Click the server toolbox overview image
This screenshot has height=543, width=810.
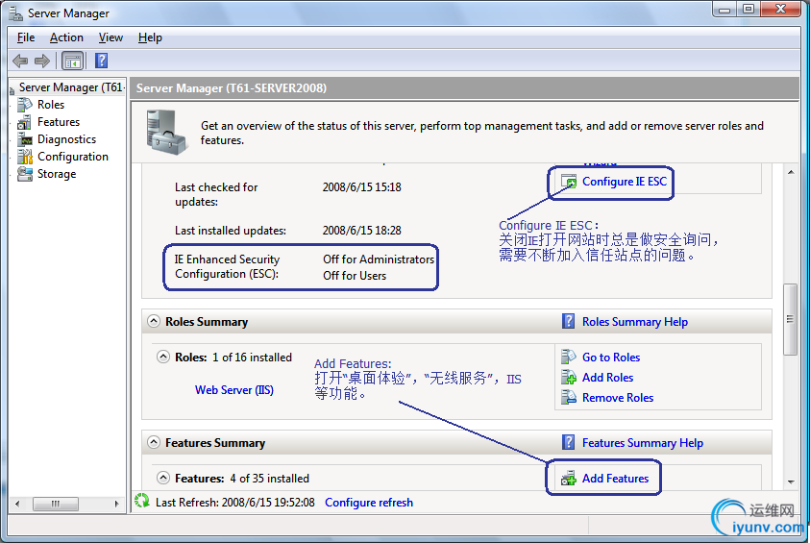[x=166, y=133]
